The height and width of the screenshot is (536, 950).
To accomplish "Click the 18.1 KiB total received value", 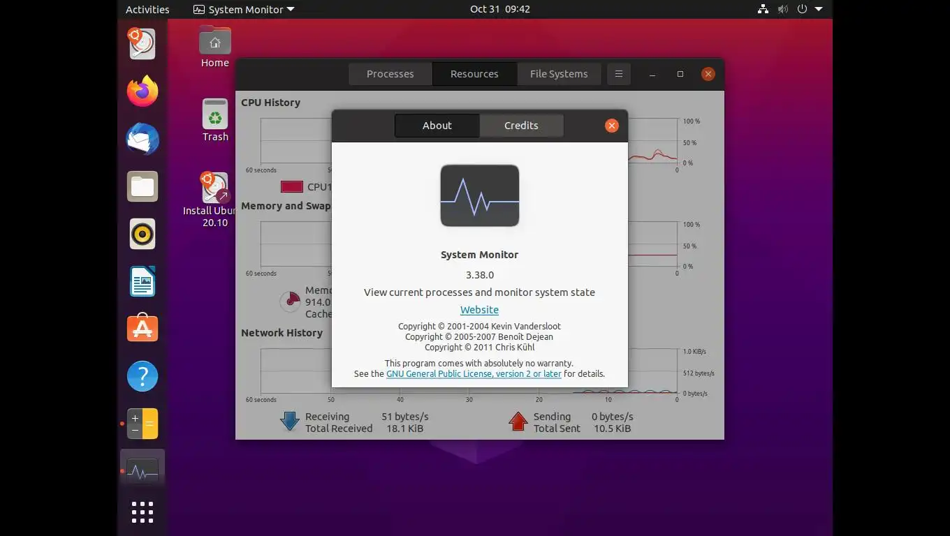I will 405,429.
